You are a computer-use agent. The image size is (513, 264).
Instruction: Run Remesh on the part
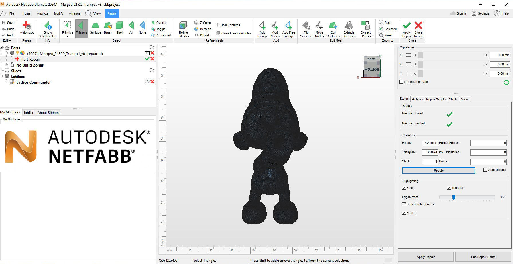[x=203, y=29]
